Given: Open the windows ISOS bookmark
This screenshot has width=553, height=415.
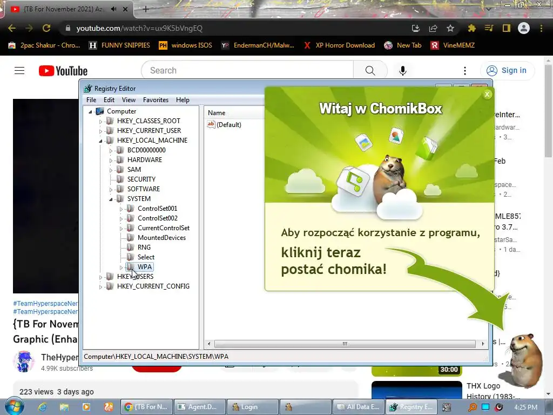Looking at the screenshot, I should 186,45.
